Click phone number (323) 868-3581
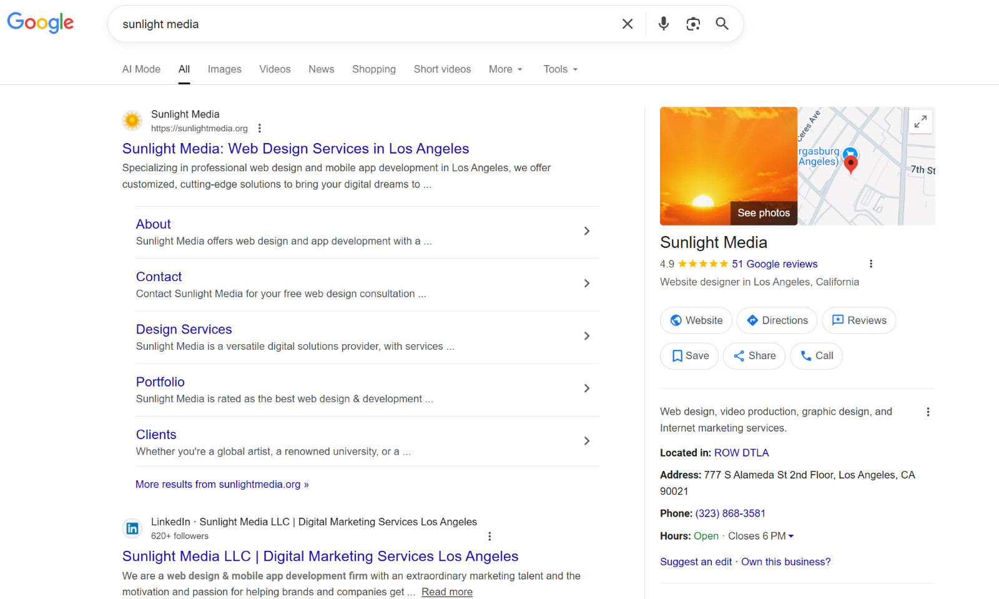 [x=731, y=513]
